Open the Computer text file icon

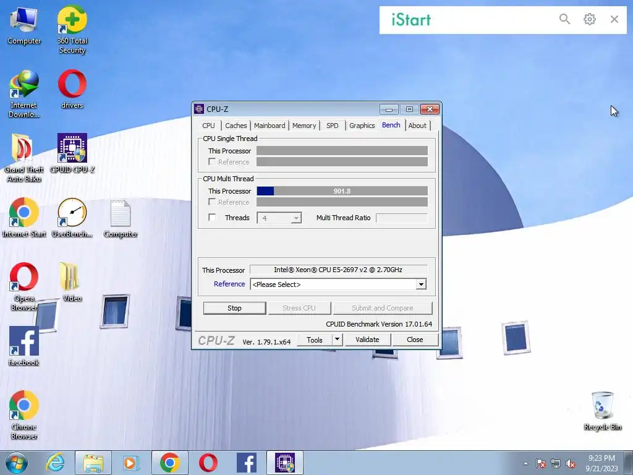pos(121,218)
